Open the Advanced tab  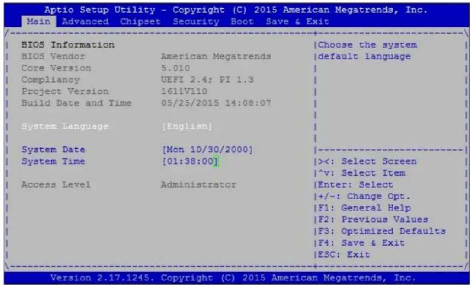[x=85, y=22]
